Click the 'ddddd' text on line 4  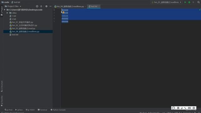[65, 19]
